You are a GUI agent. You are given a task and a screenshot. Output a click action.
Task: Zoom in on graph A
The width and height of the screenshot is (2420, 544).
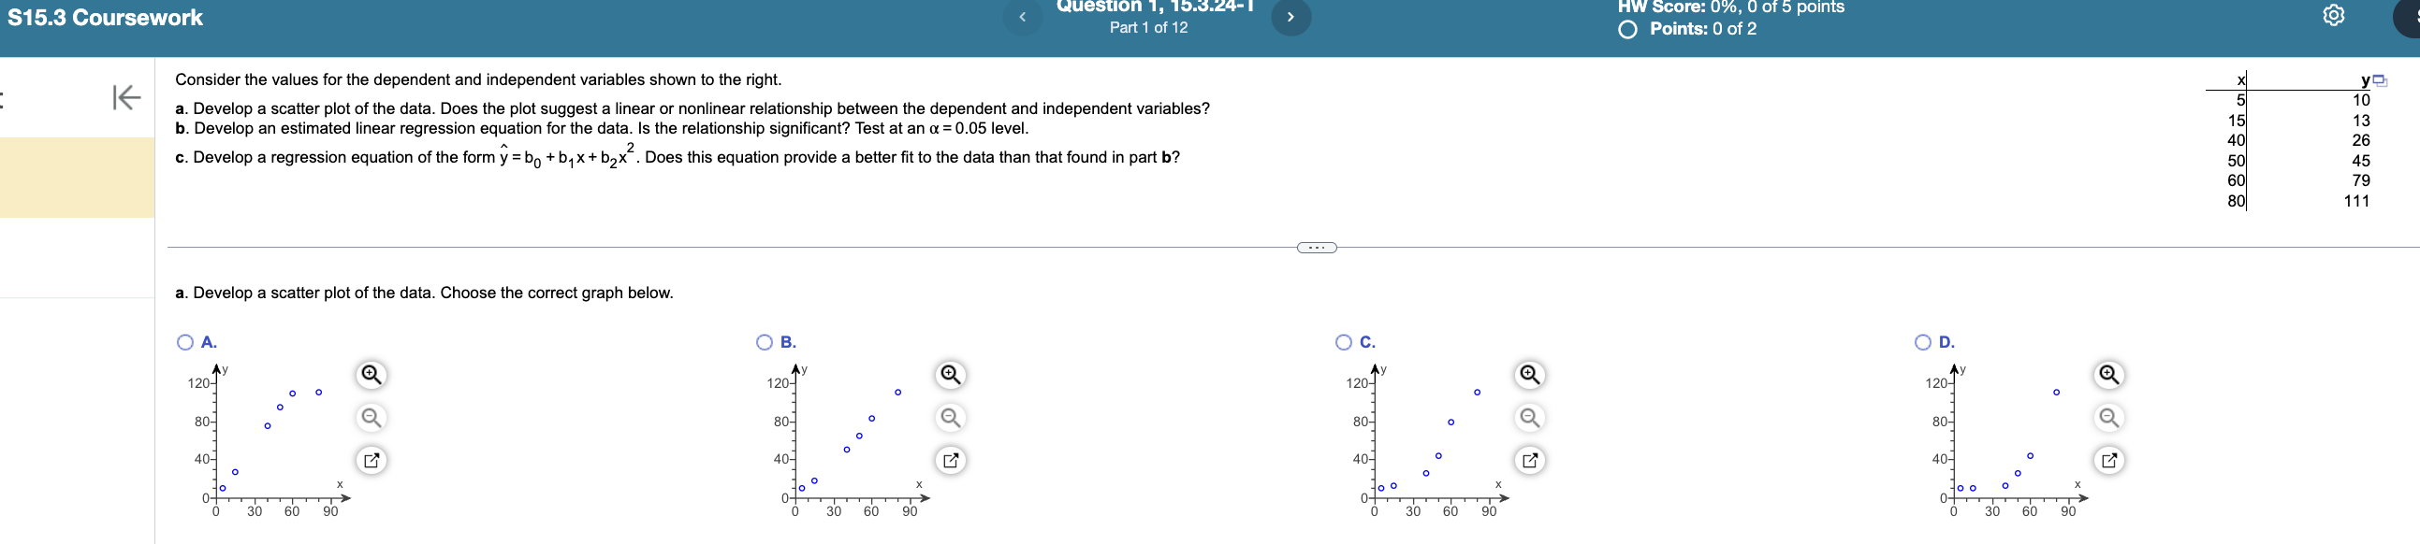click(x=372, y=375)
